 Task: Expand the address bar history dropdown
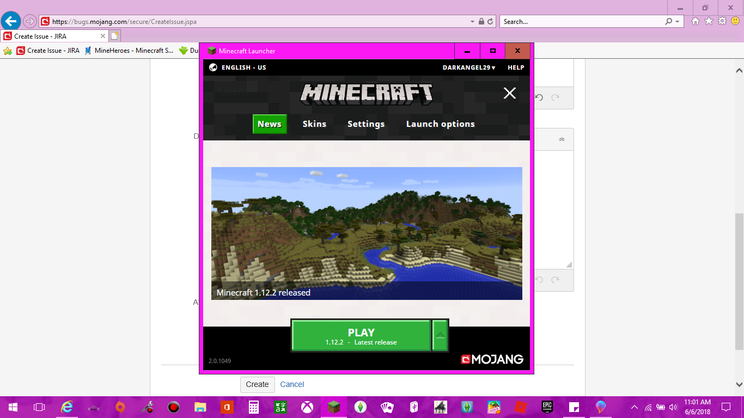click(x=472, y=22)
